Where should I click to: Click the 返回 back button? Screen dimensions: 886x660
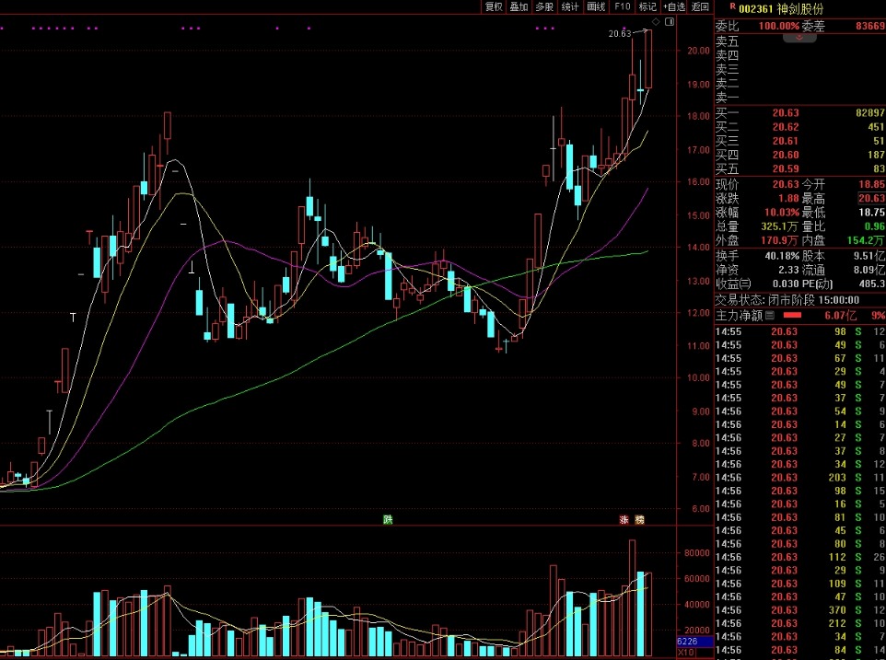tap(701, 6)
